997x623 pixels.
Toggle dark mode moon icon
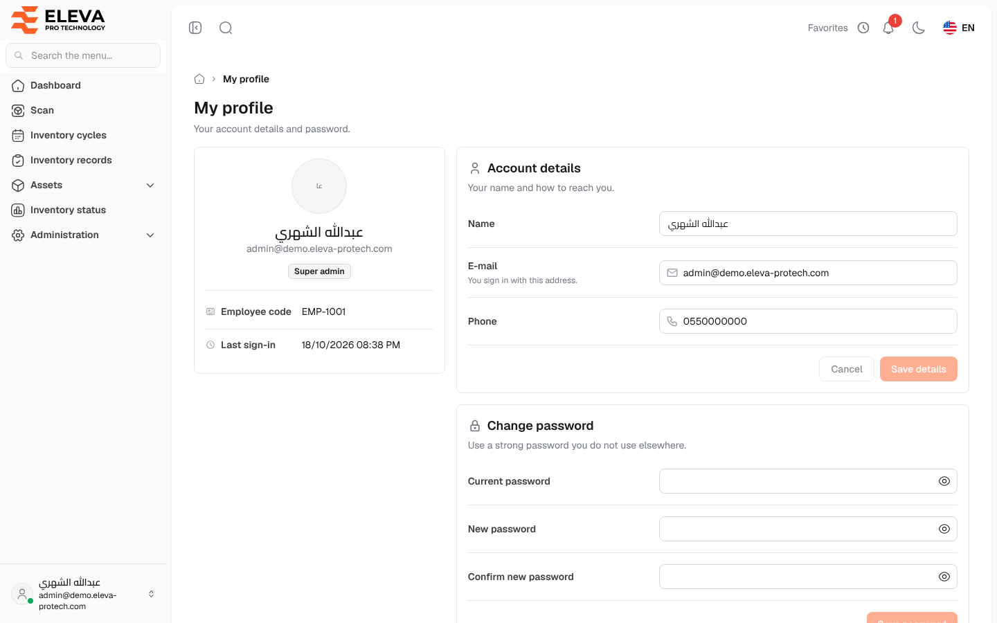[919, 28]
